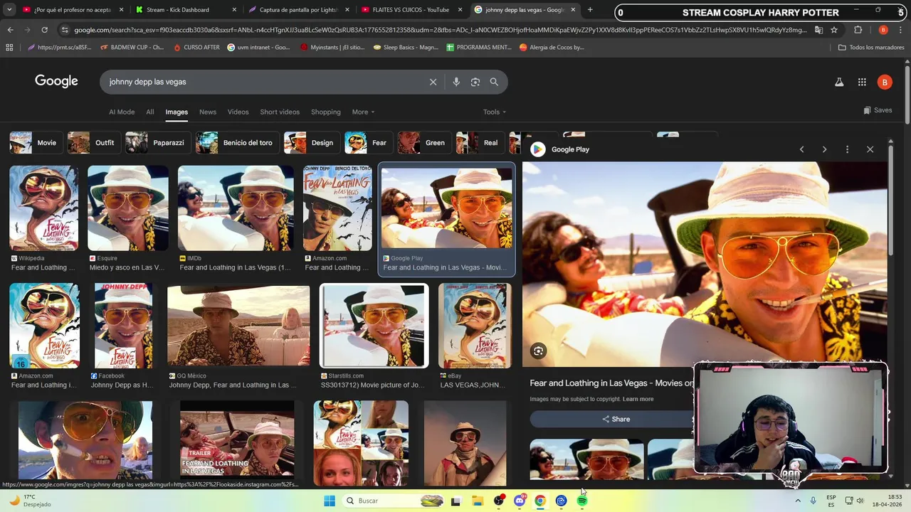Select the Movie filter chip

coord(36,143)
